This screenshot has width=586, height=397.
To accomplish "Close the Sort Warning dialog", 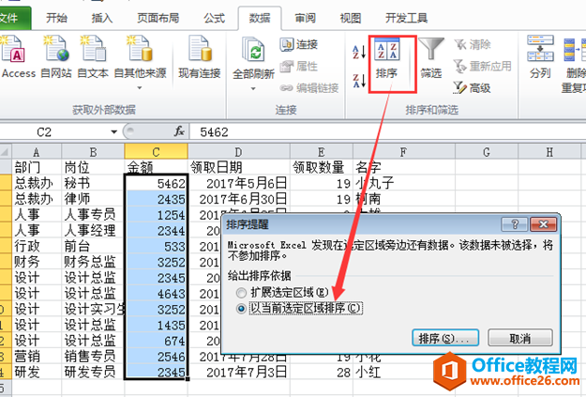I will (543, 224).
